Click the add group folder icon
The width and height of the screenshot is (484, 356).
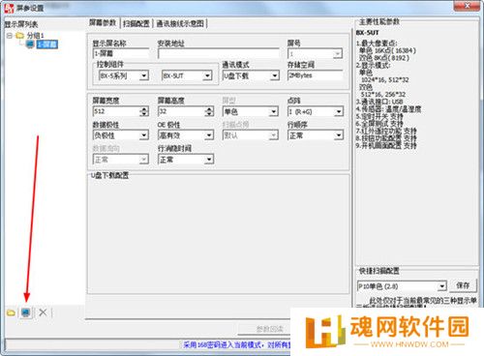(11, 312)
